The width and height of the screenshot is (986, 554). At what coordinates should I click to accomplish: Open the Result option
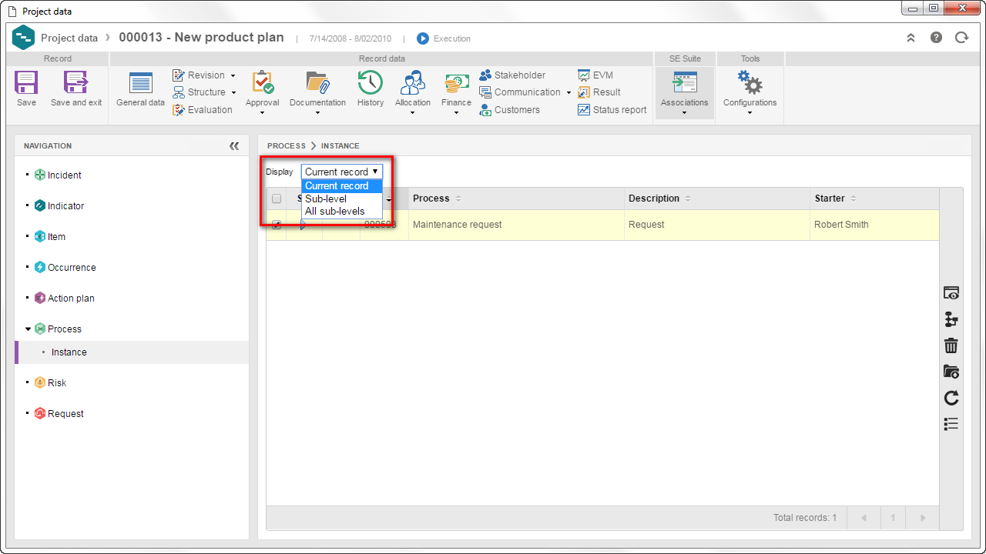599,92
